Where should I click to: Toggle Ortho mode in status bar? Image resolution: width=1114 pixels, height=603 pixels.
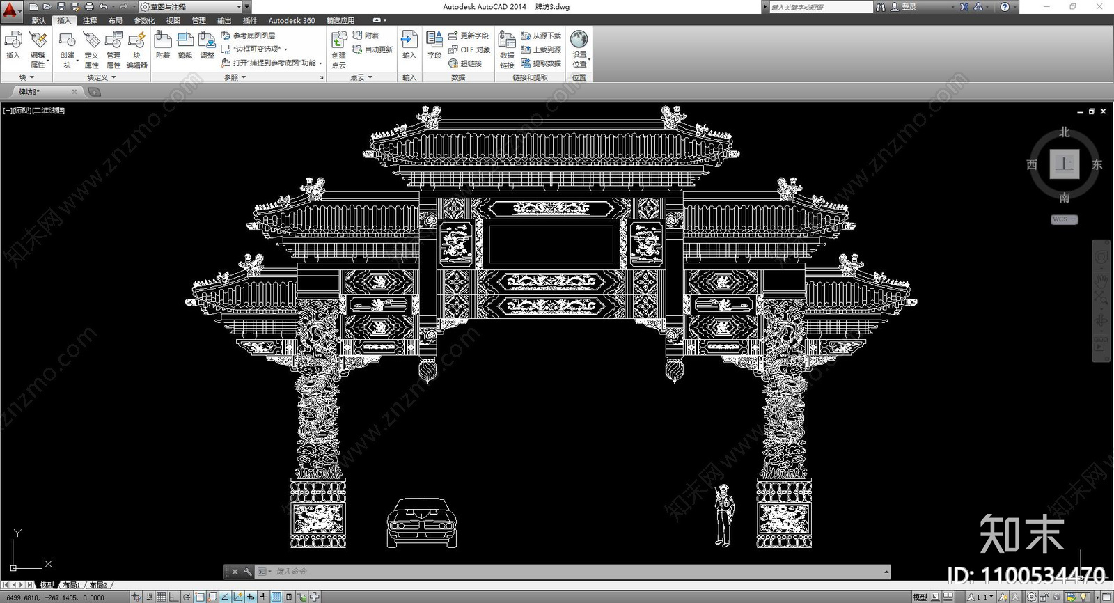tap(173, 597)
